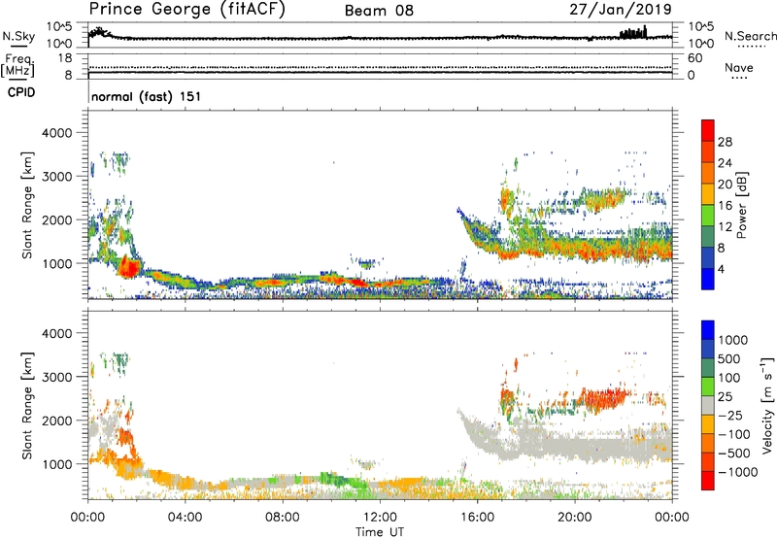Click the '16:00' time tick label
The image size is (777, 538).
(x=477, y=518)
